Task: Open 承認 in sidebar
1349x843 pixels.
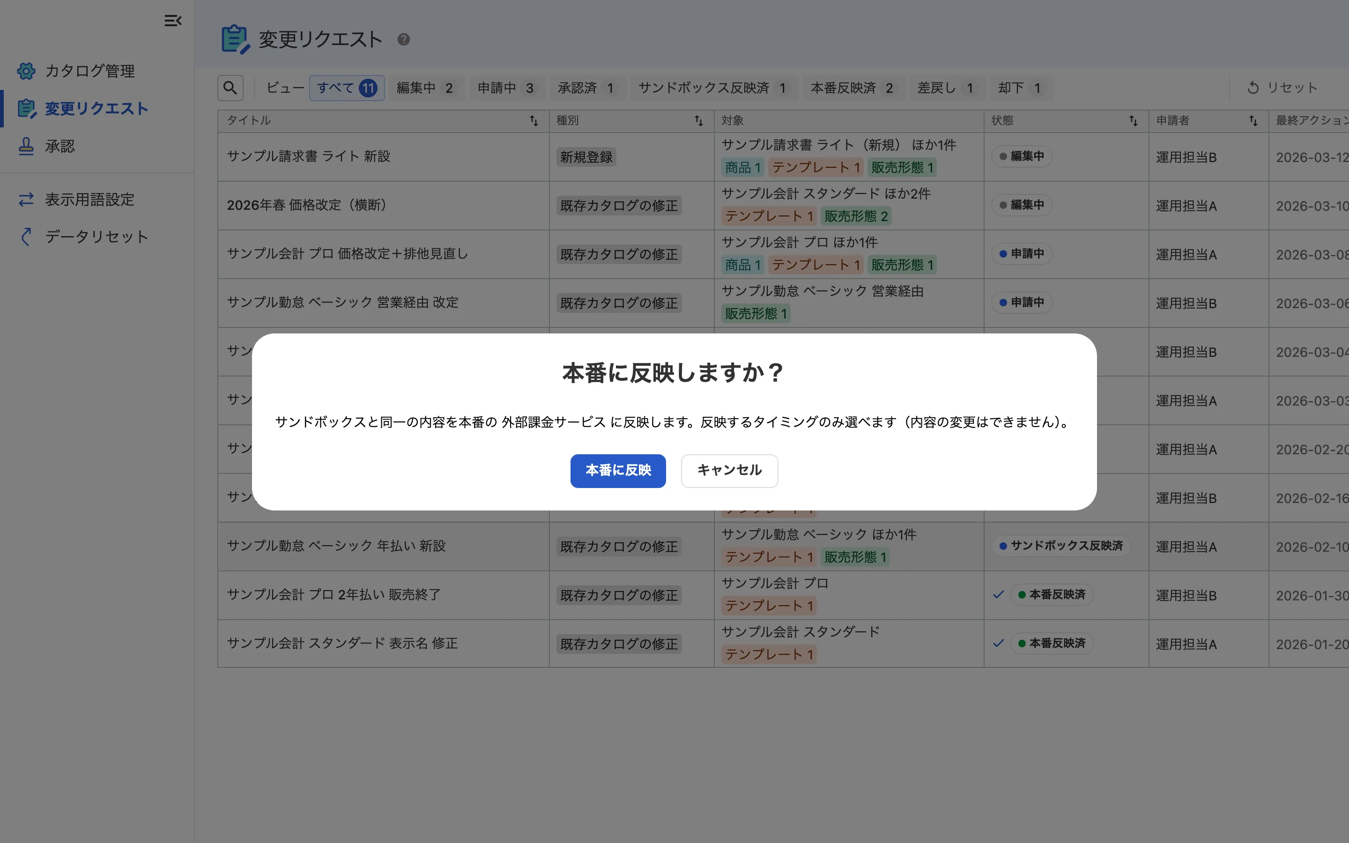Action: pyautogui.click(x=59, y=146)
